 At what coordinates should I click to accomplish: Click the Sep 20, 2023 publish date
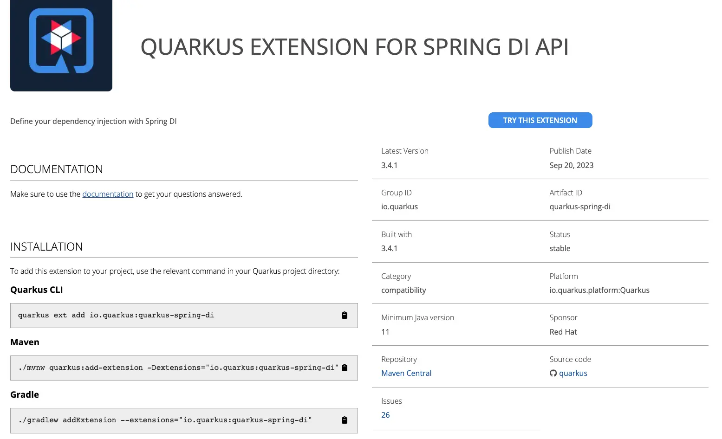click(x=572, y=166)
